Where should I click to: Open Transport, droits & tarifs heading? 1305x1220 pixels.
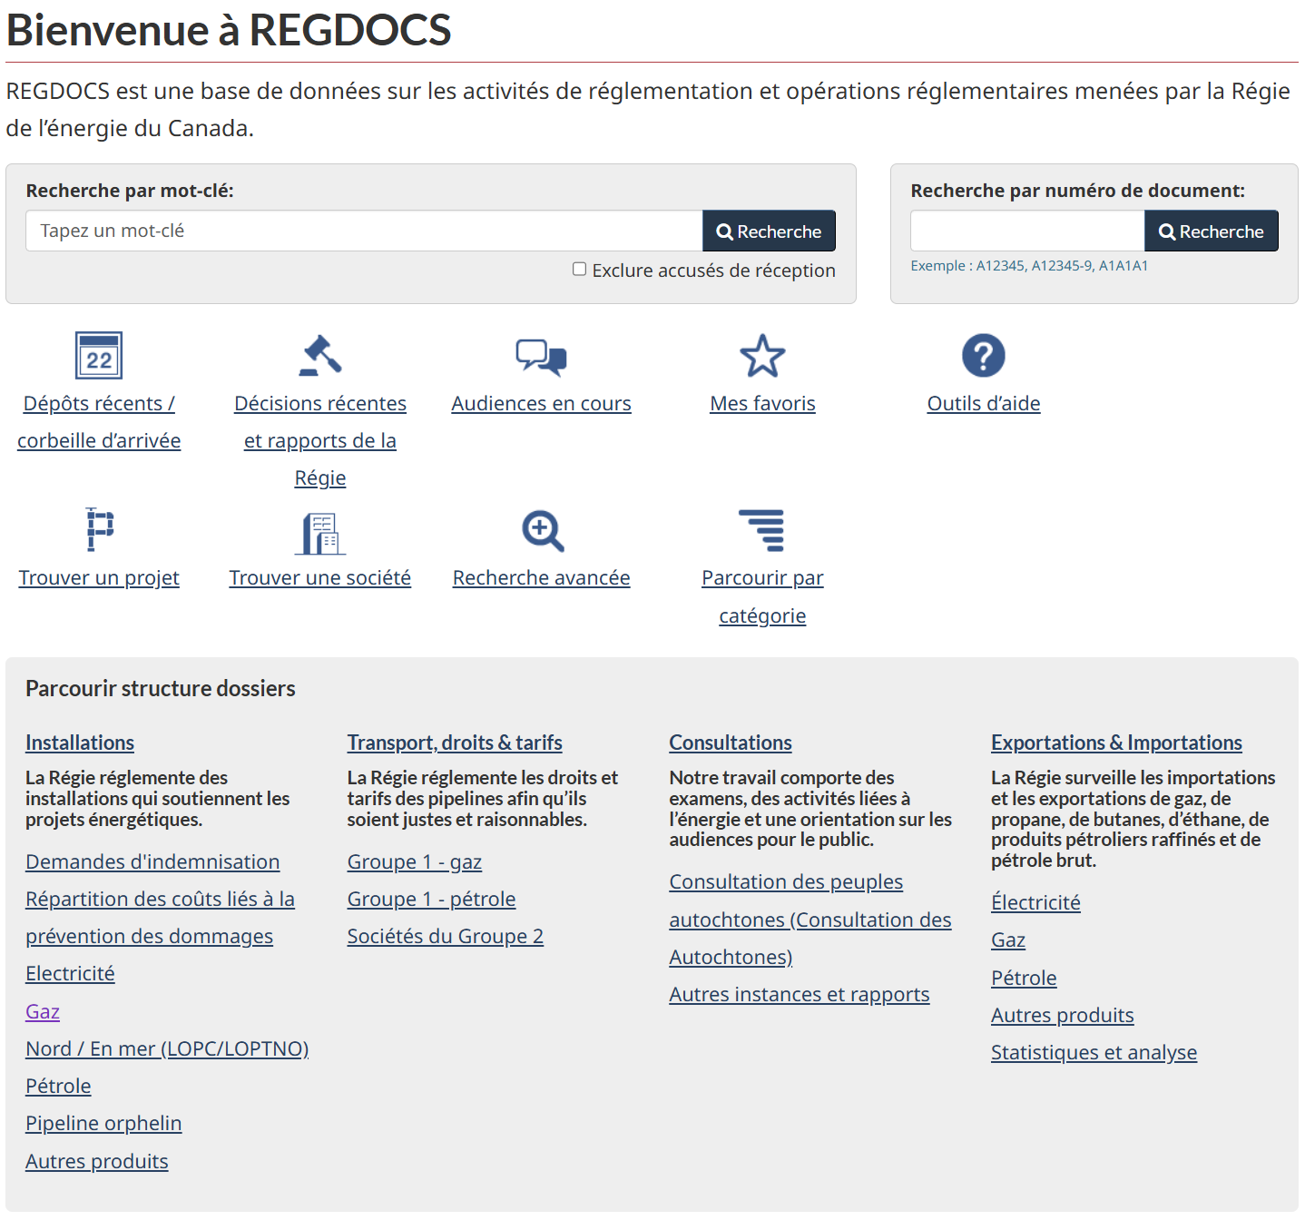click(x=455, y=743)
